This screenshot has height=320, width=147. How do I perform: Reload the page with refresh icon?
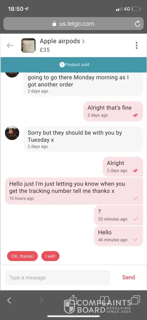pos(137,24)
